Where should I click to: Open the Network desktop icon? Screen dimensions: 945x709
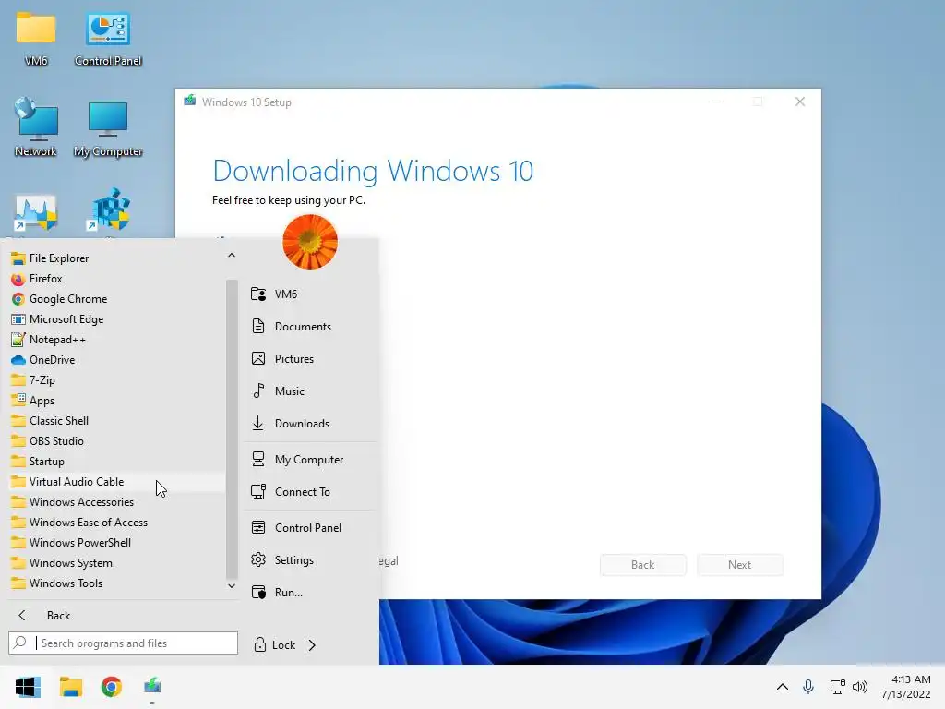coord(36,127)
